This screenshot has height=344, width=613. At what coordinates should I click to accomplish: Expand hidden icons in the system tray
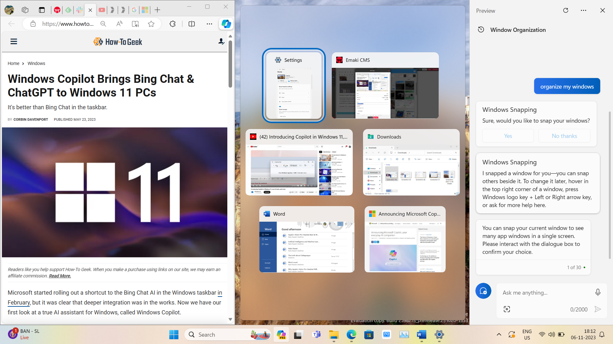499,334
